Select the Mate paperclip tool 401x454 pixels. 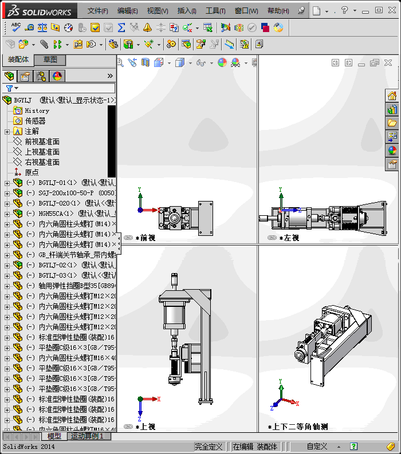44,44
